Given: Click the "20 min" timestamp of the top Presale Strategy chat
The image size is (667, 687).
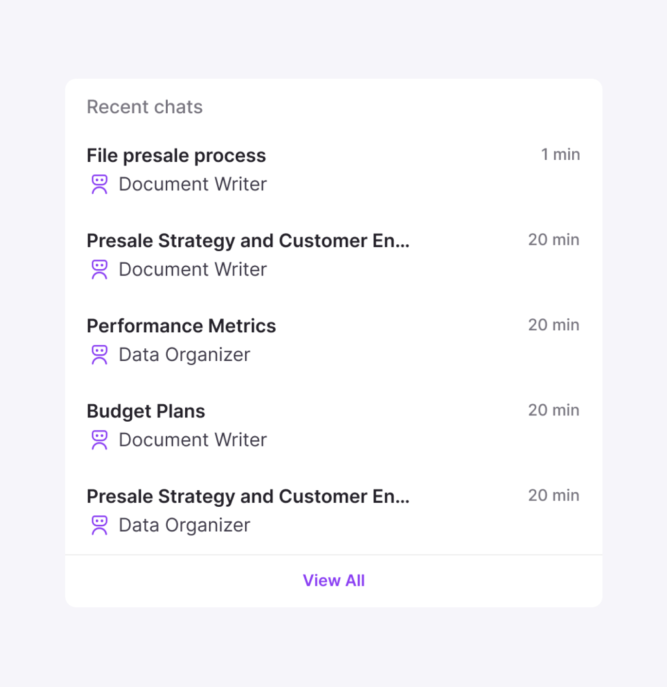Looking at the screenshot, I should (x=554, y=240).
